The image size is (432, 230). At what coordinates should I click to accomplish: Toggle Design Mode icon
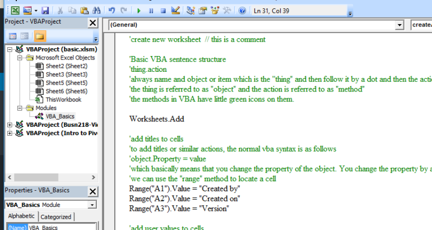pos(175,11)
